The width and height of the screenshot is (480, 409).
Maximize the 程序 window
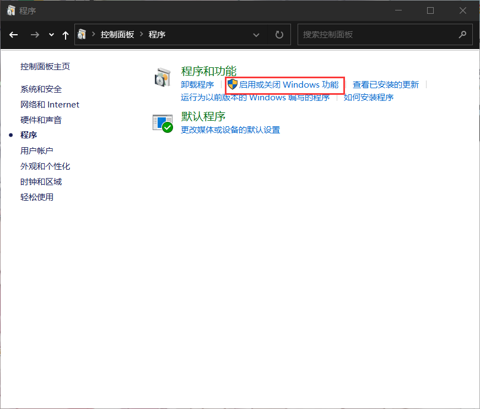[430, 10]
